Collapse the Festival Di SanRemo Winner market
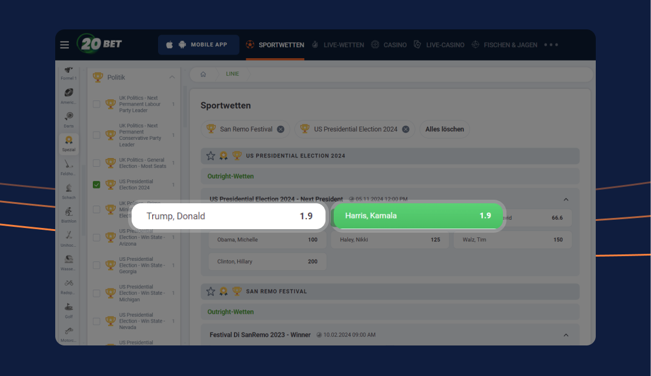 point(566,335)
